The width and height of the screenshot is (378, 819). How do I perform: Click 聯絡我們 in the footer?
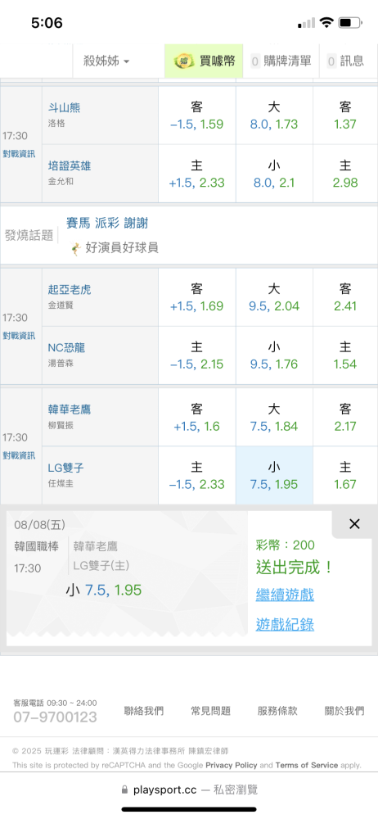(143, 710)
